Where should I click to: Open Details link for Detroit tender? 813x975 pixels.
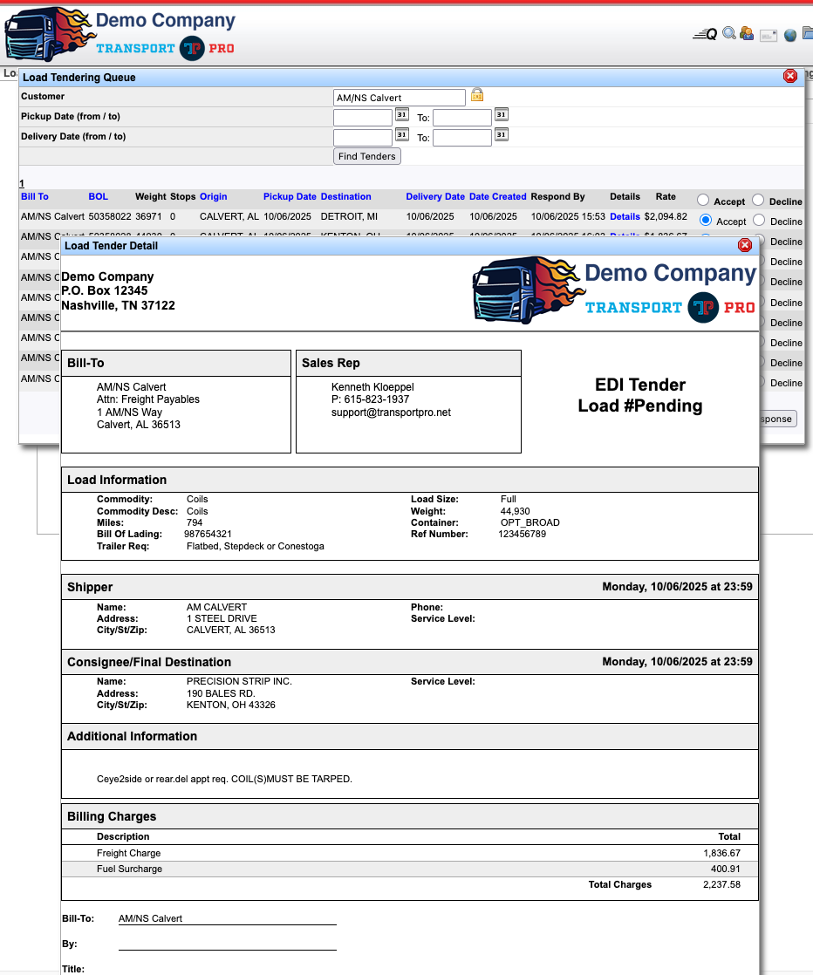(625, 216)
